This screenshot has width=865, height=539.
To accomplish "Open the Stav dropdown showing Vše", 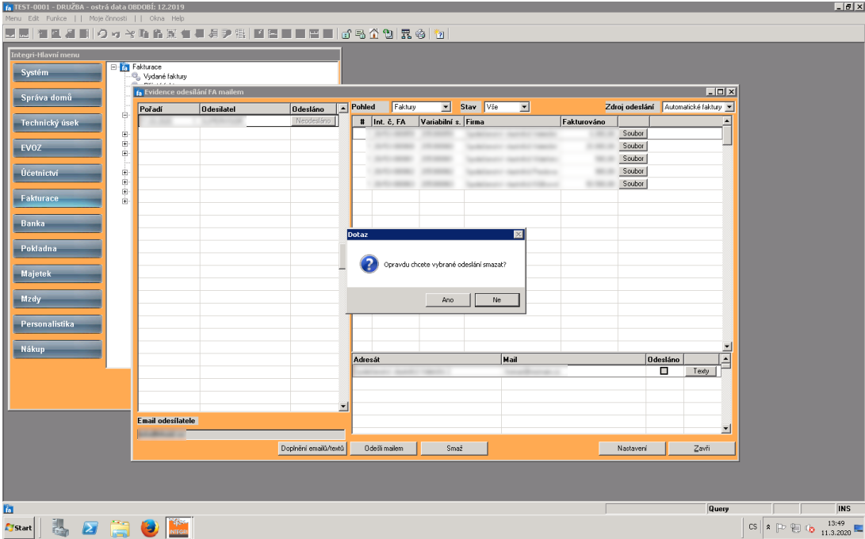I will click(524, 107).
